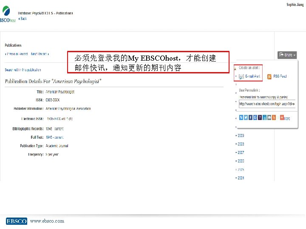Click the Frequency value per year
Screen dimensions: 306x229
pos(52,154)
